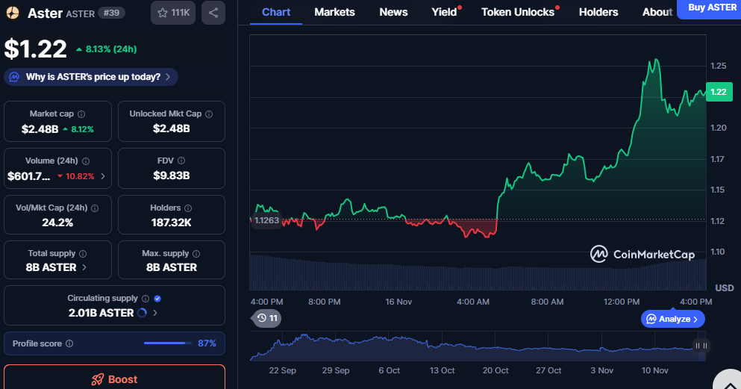
Task: Open the Holders tab
Action: coord(598,12)
